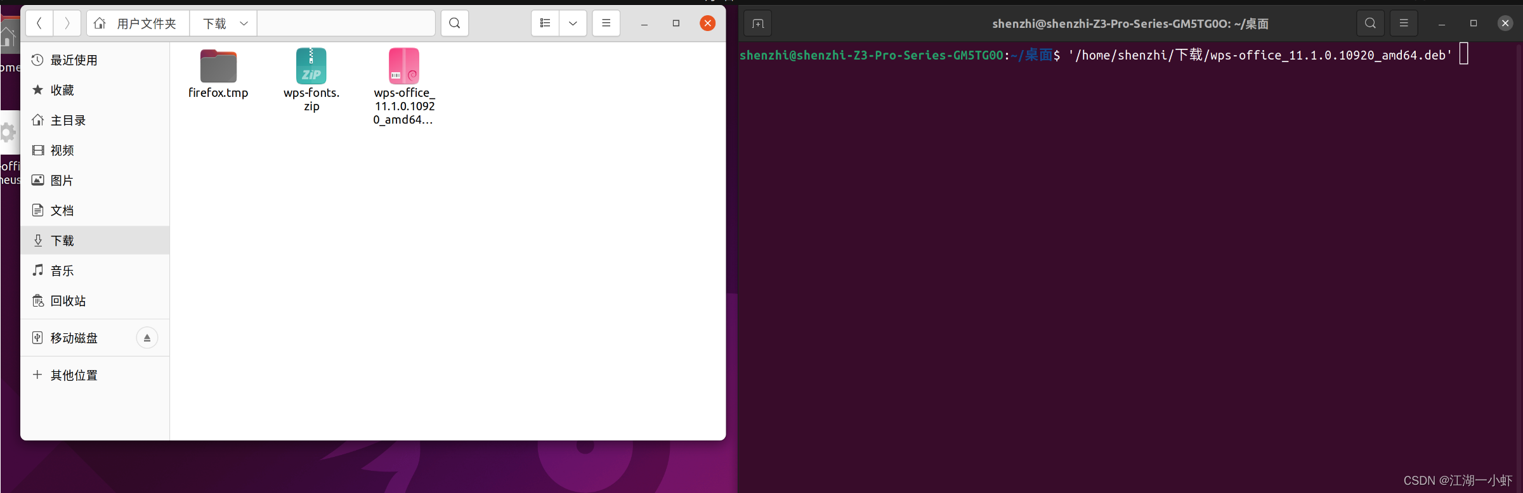
Task: Go to 用户文件夹 in the path bar
Action: 138,23
